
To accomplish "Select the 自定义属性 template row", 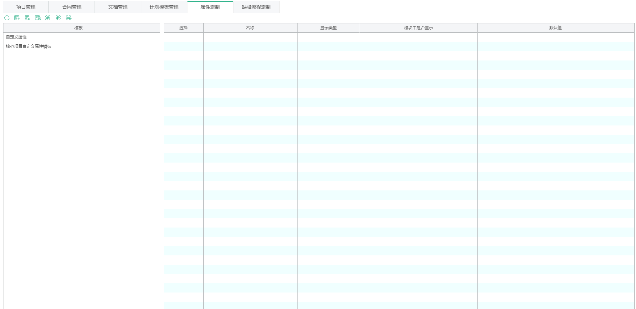I will tap(16, 37).
